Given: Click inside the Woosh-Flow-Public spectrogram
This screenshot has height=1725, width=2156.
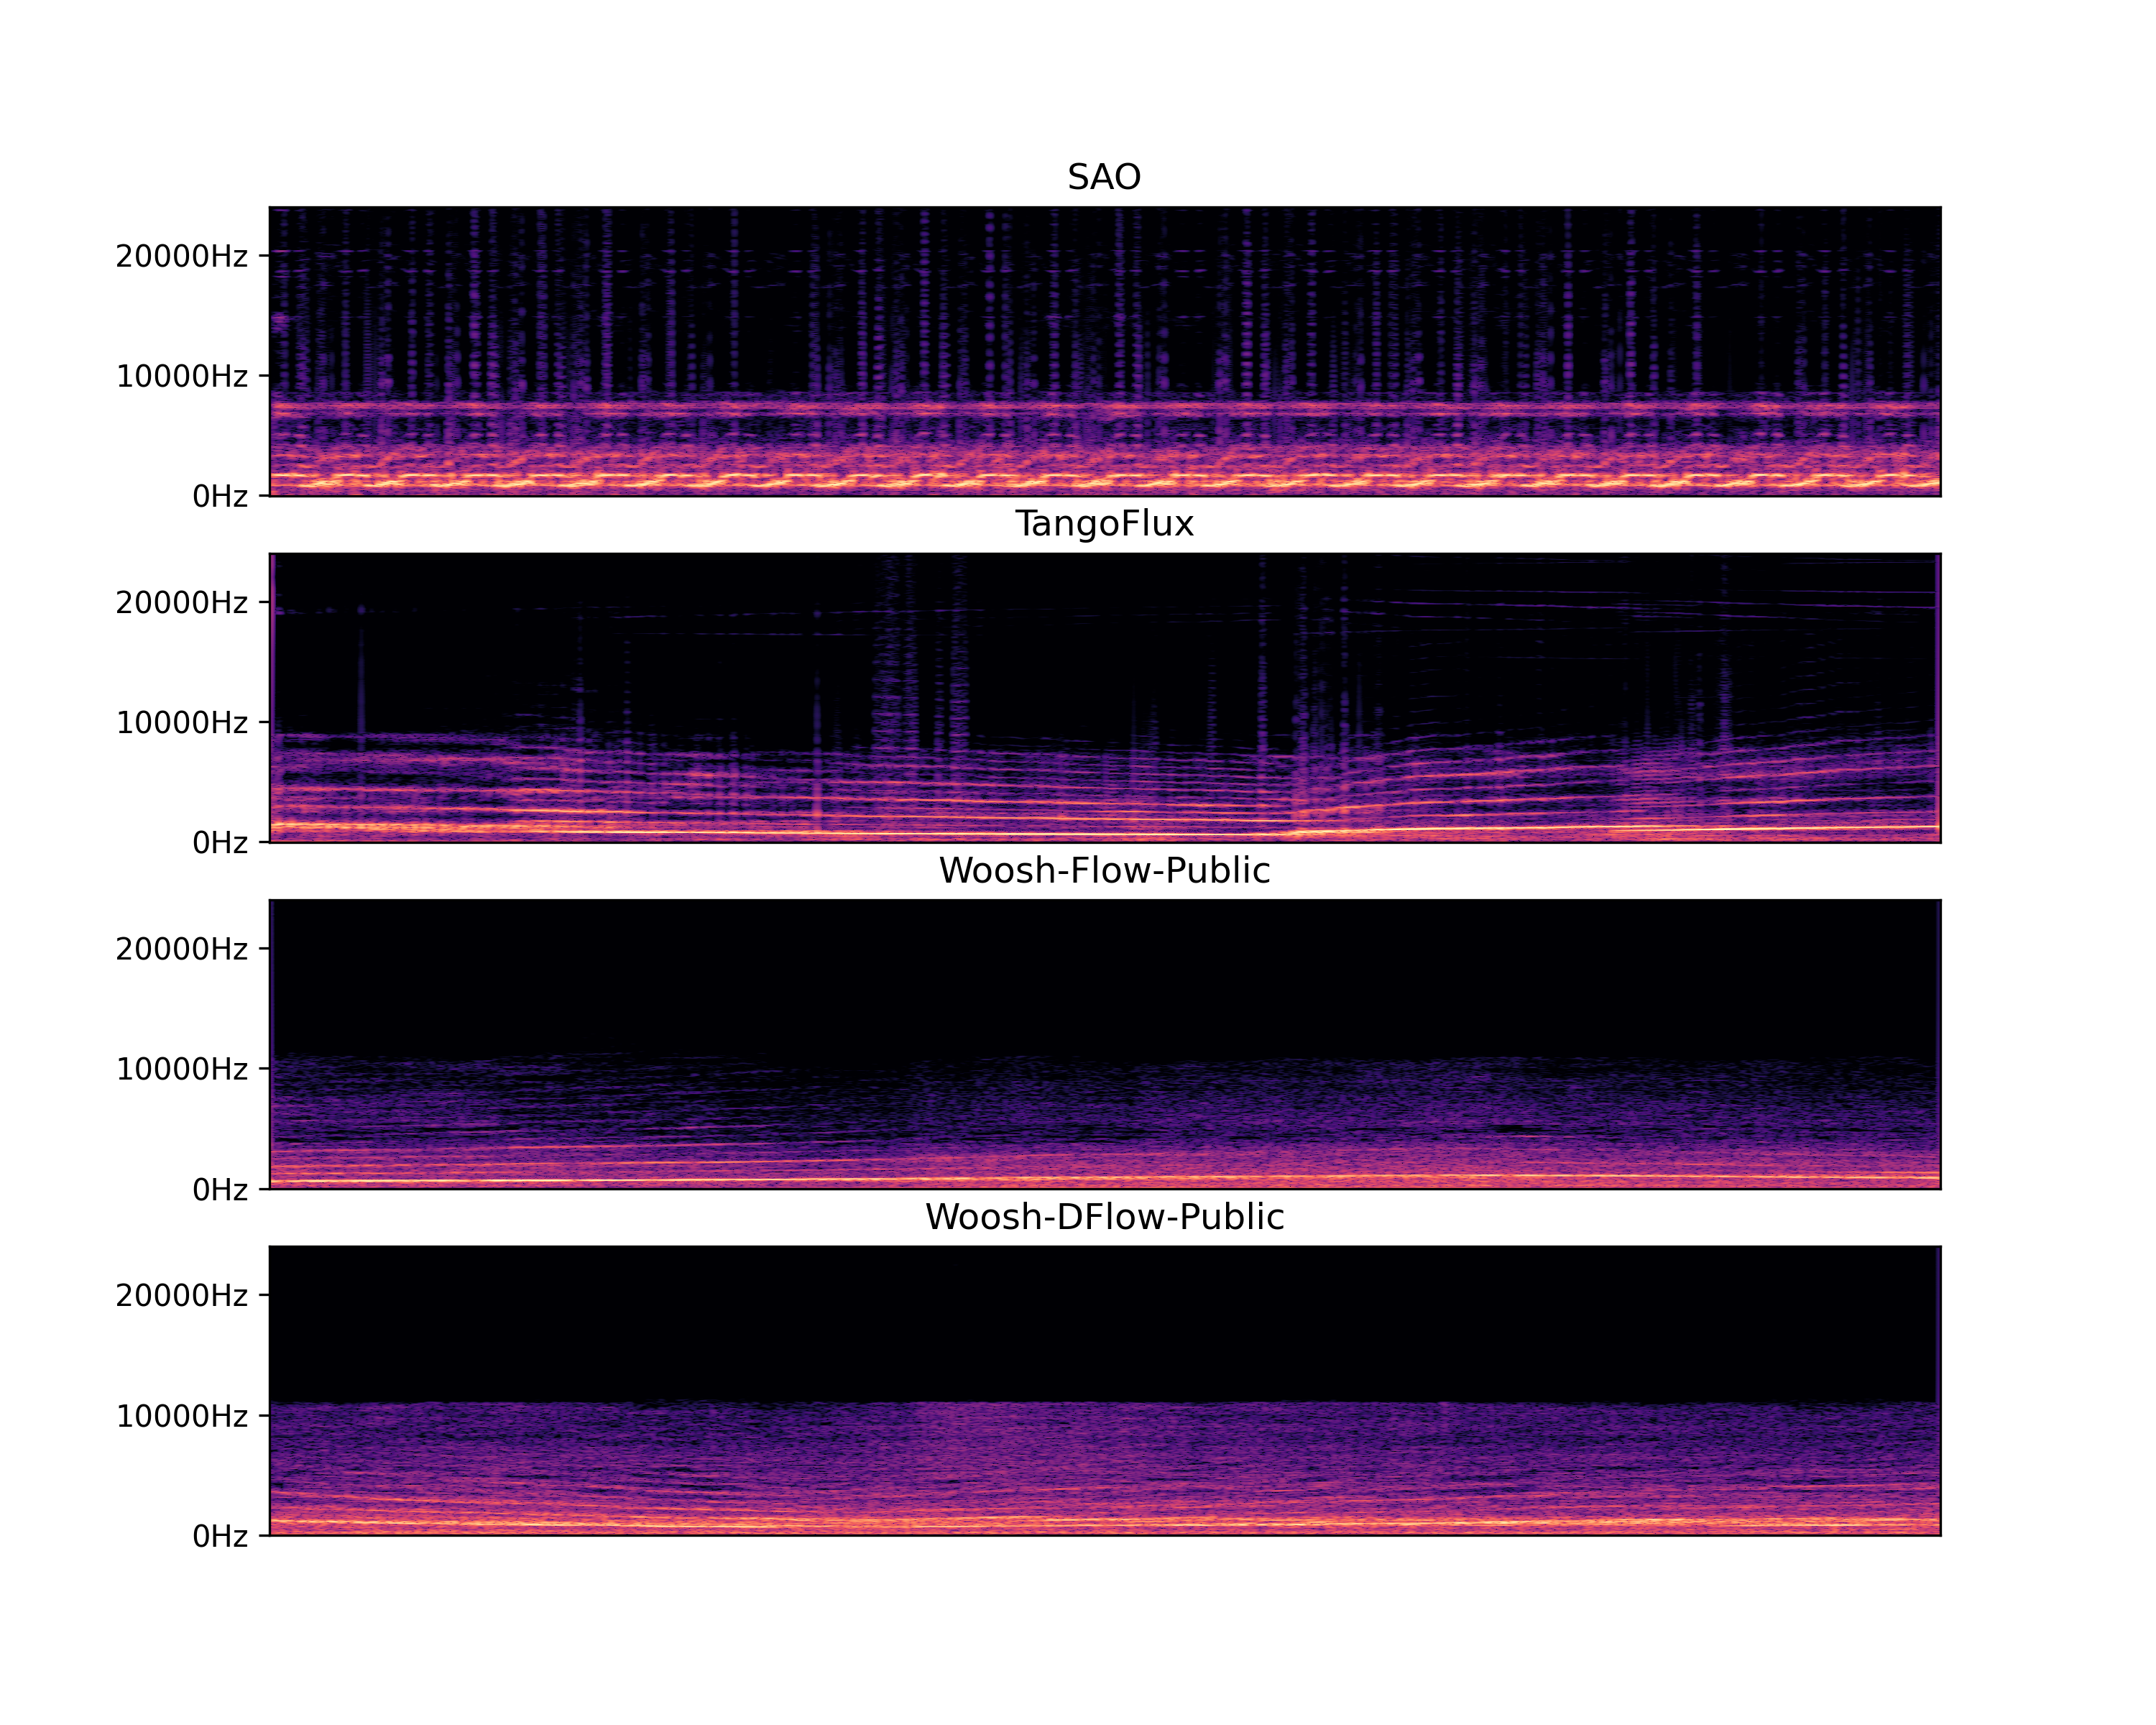Looking at the screenshot, I should click(x=1104, y=1044).
